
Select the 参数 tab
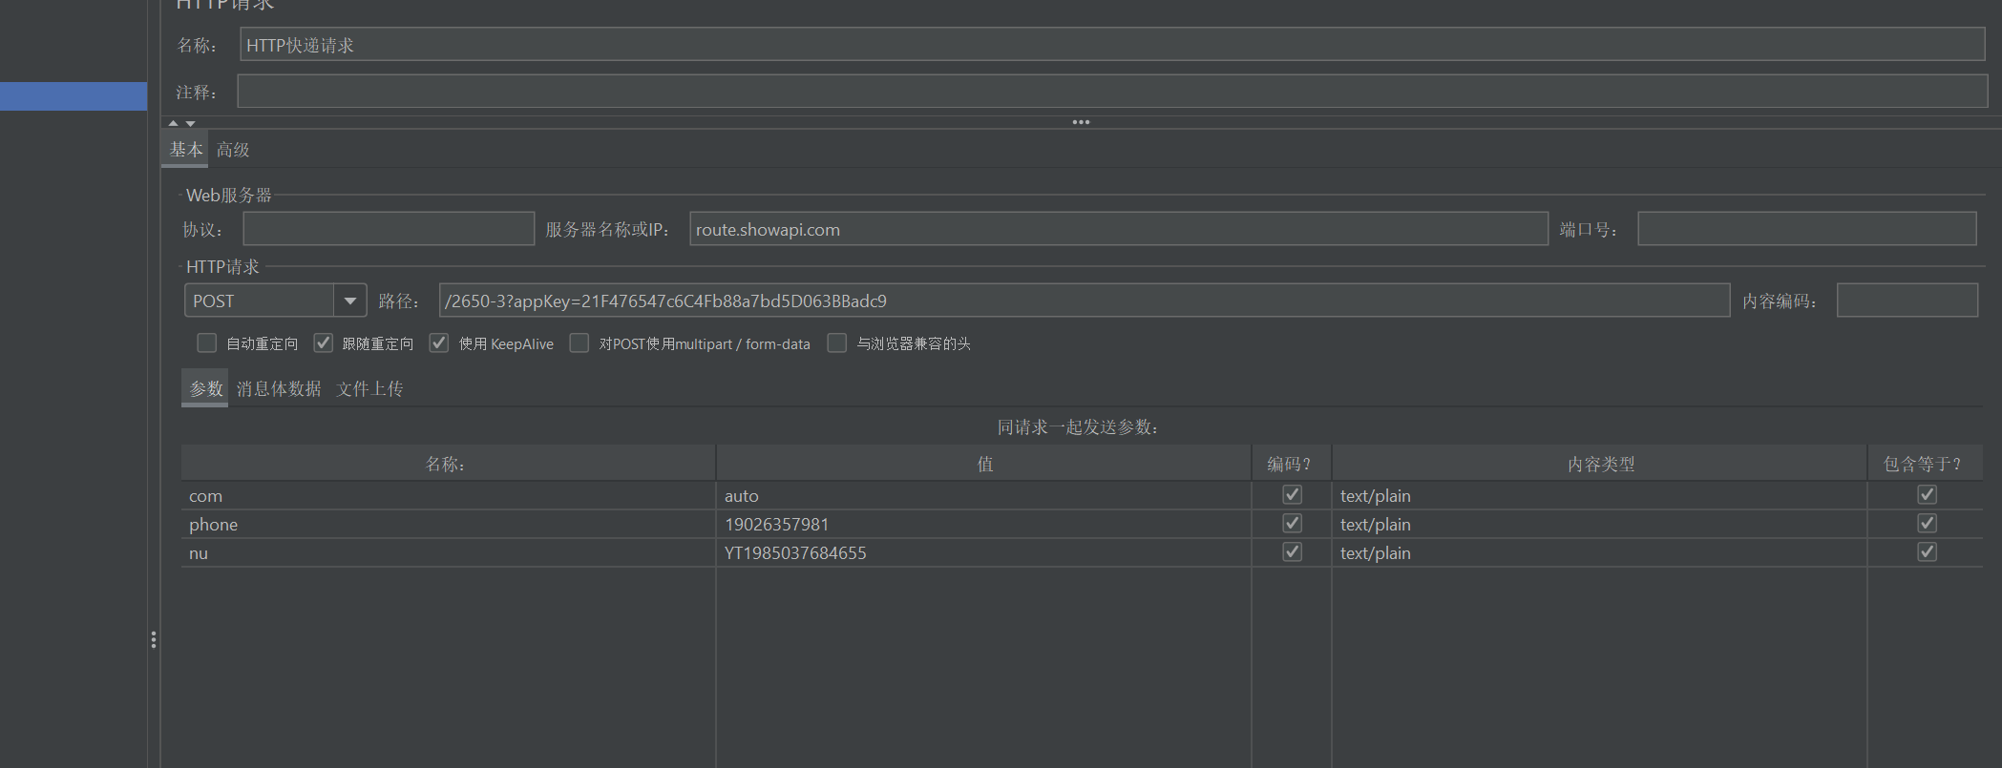205,388
